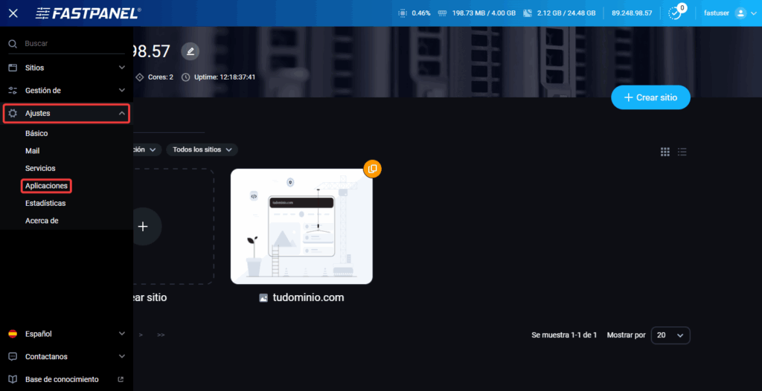Screen dimensions: 762x391
Task: Open the Aplicaciones settings item
Action: click(46, 186)
